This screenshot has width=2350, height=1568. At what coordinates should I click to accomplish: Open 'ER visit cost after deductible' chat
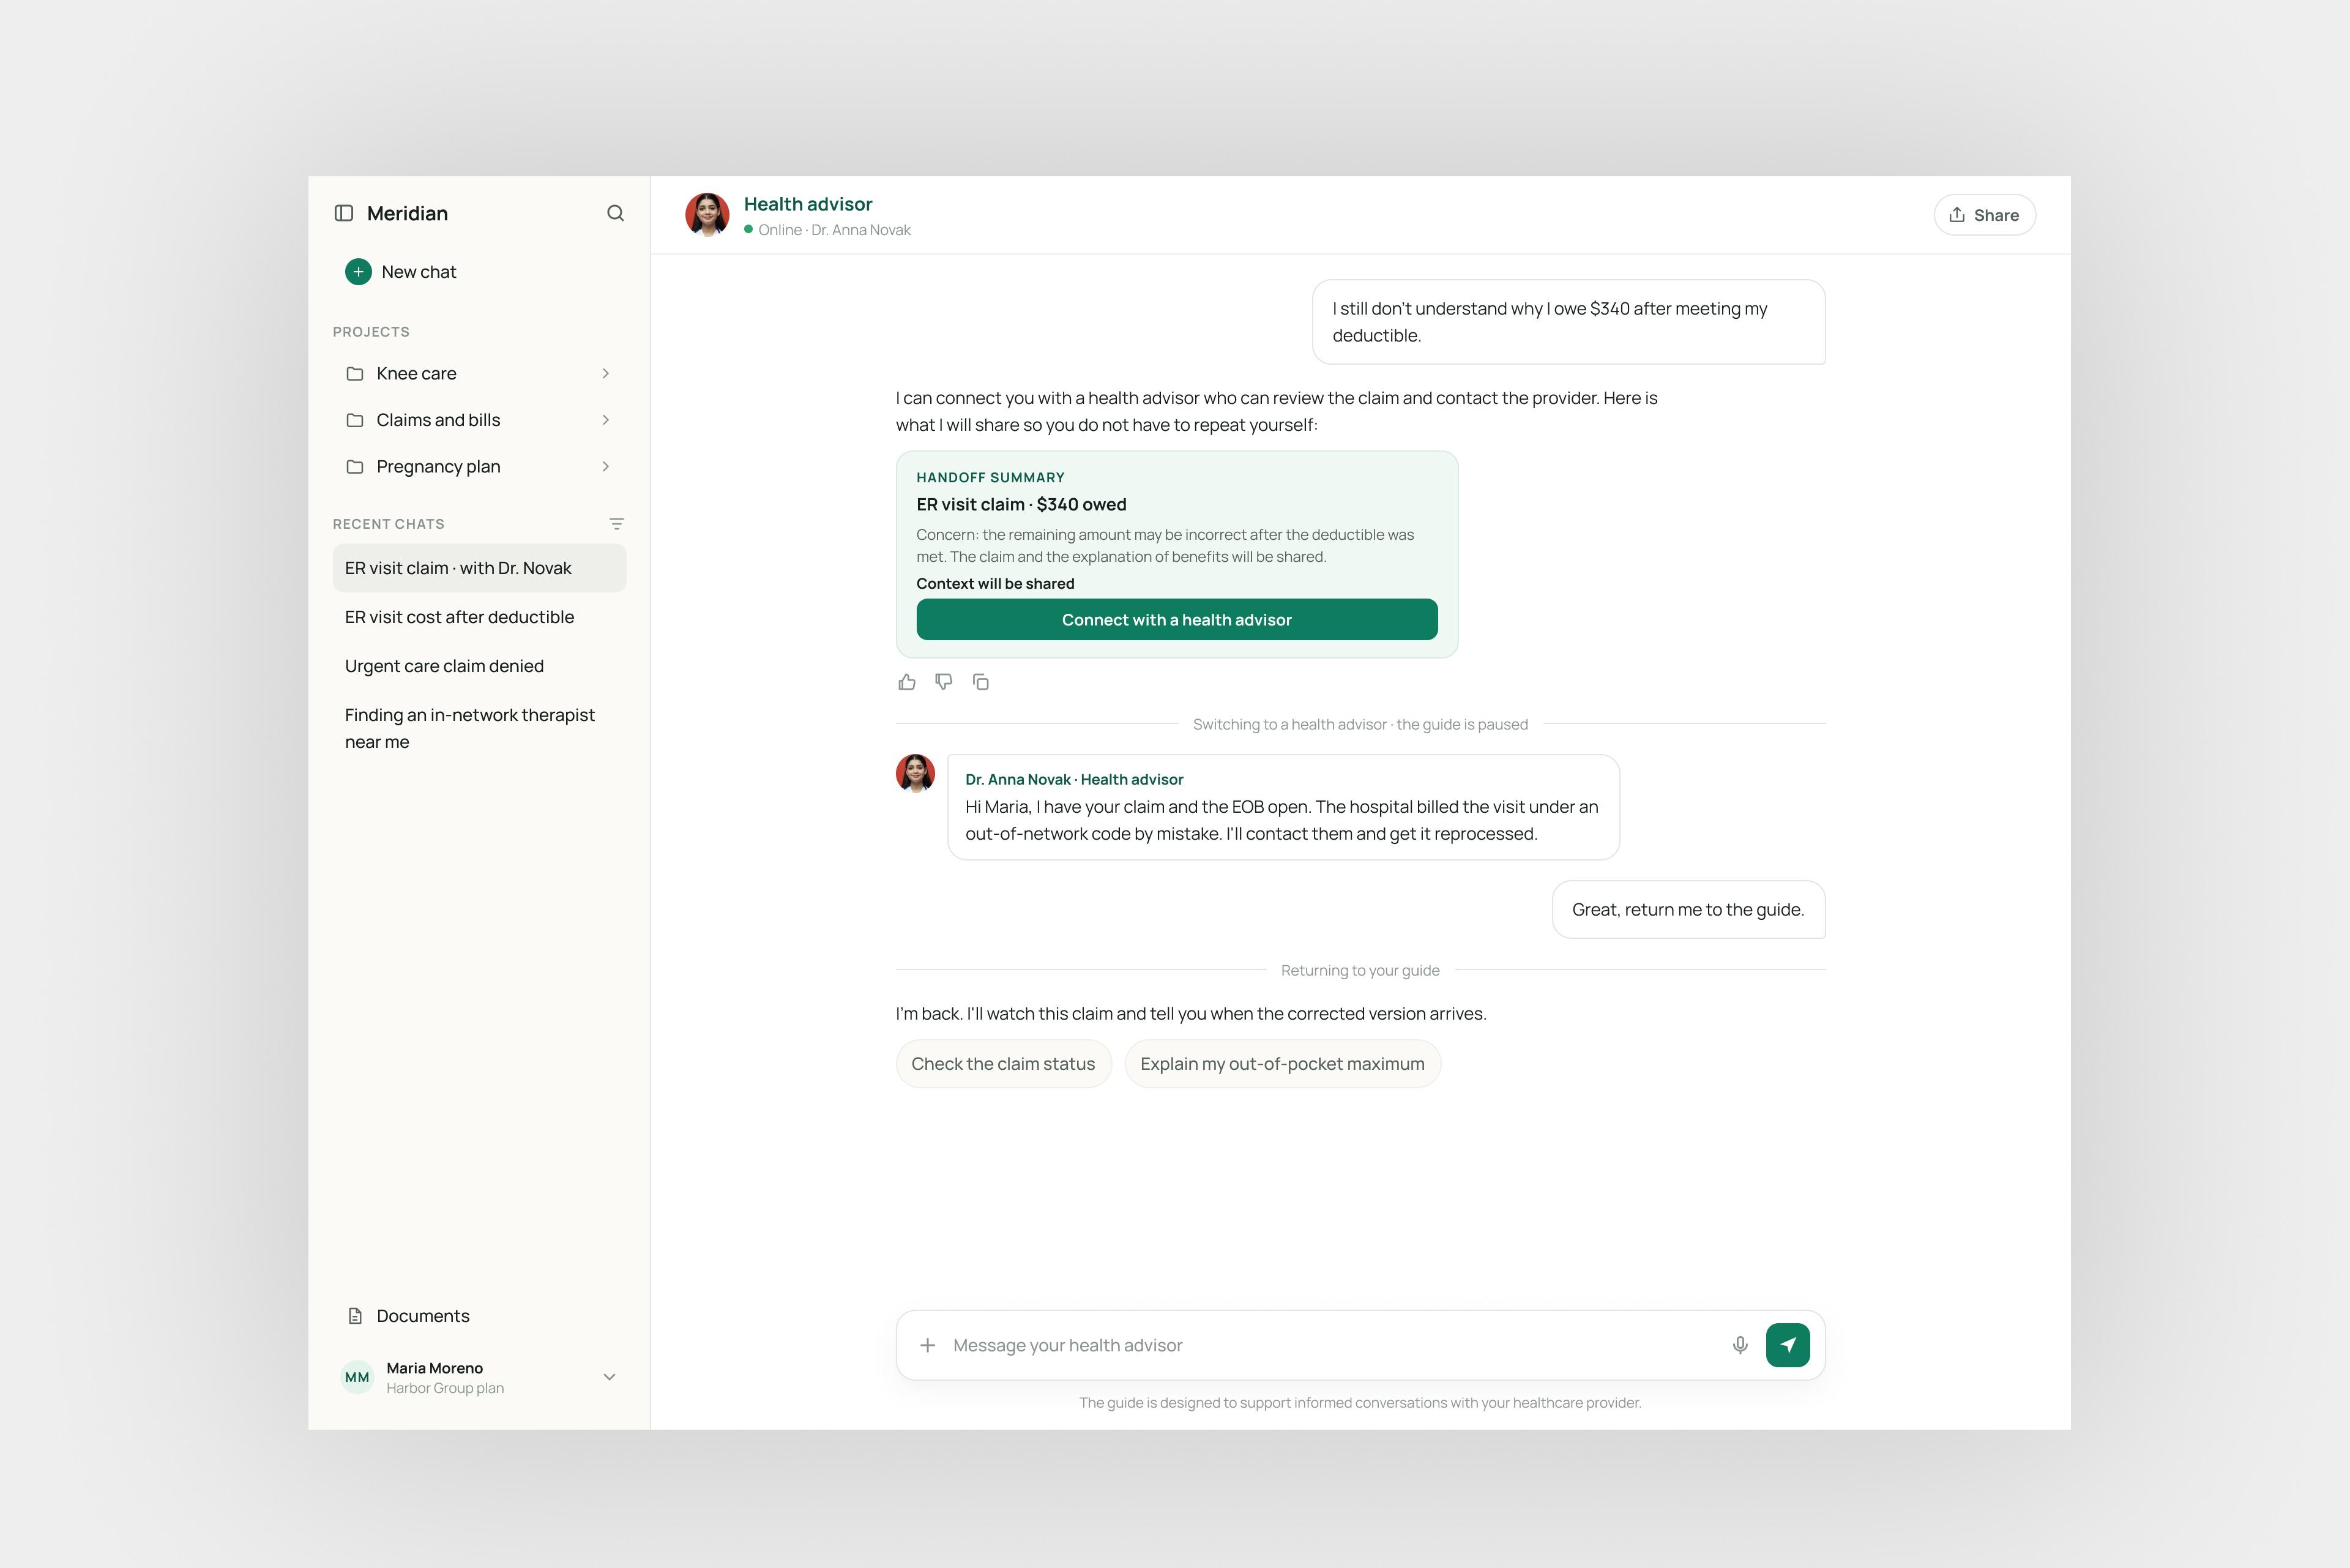480,617
